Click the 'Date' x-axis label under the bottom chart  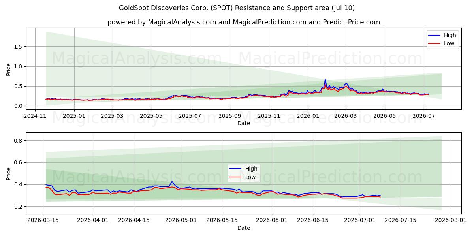click(244, 228)
